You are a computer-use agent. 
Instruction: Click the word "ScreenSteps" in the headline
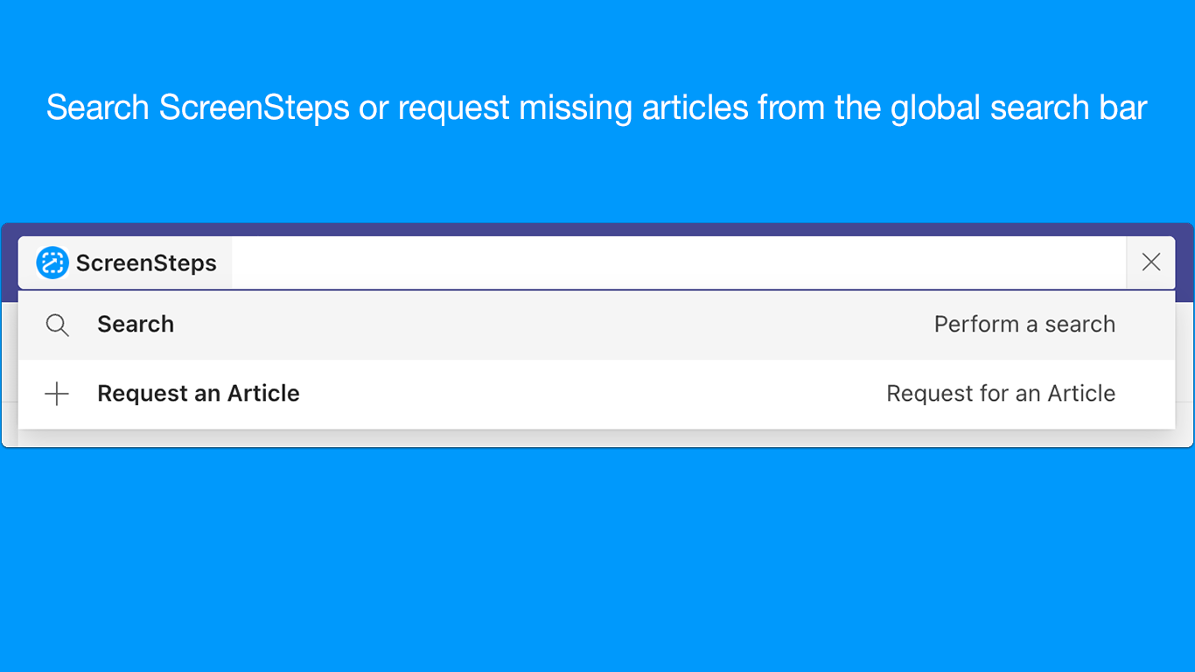pos(255,108)
